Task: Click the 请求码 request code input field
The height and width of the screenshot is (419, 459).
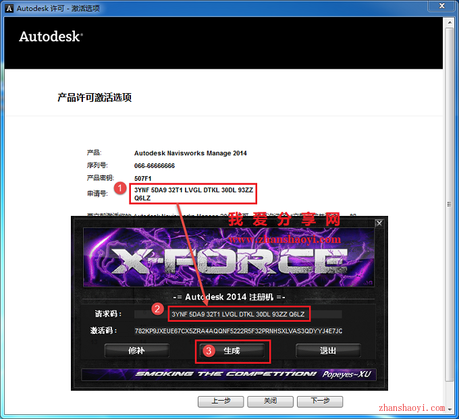Action: pyautogui.click(x=238, y=314)
